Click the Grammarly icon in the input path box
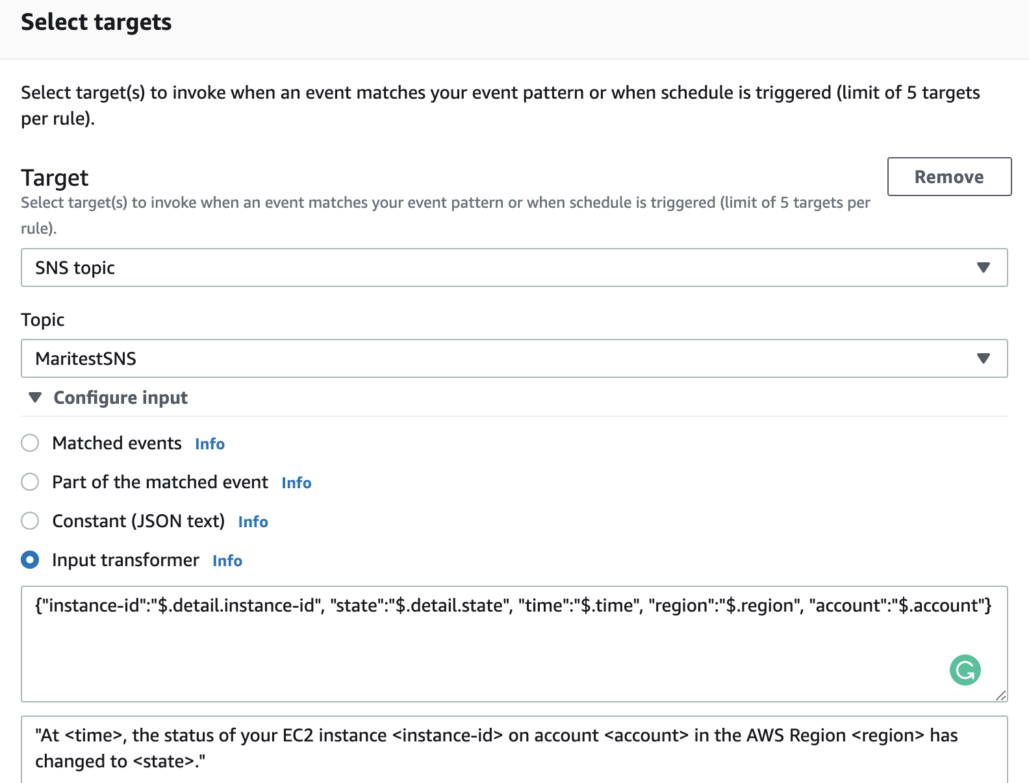Image resolution: width=1029 pixels, height=783 pixels. (965, 670)
